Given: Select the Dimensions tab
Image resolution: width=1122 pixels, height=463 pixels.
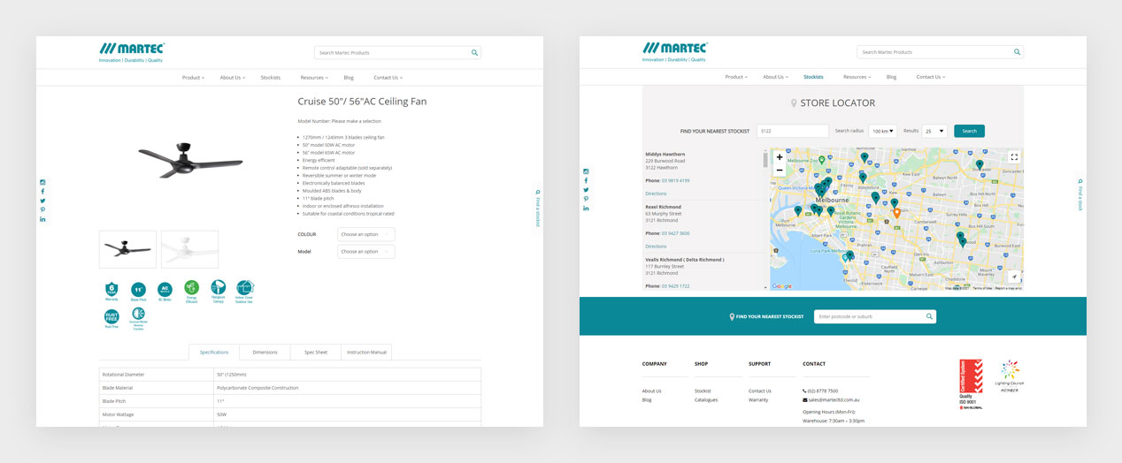Looking at the screenshot, I should click(265, 352).
